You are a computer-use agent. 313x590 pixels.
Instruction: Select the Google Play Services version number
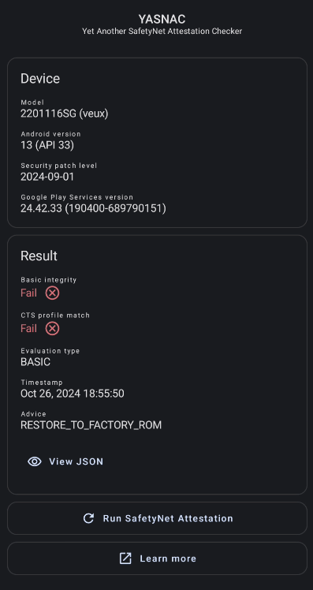click(93, 208)
